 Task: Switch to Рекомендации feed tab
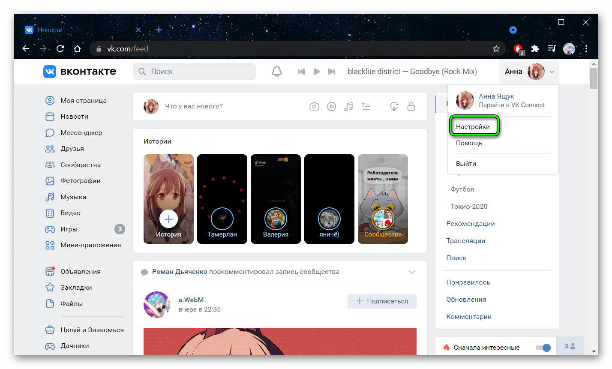point(471,224)
